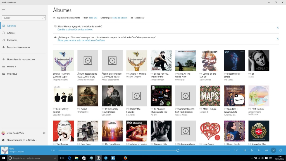Enable selection mode with Seleccionar
Viewport: 286px width, 161px height.
[x=137, y=18]
